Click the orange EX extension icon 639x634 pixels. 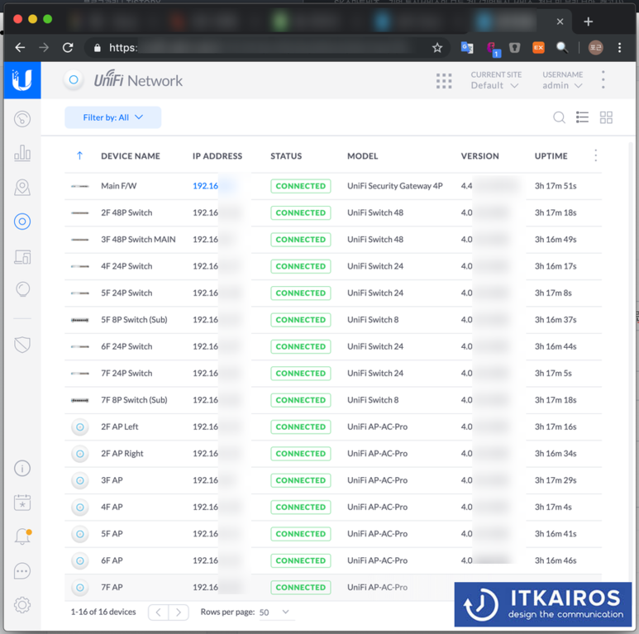tap(538, 48)
